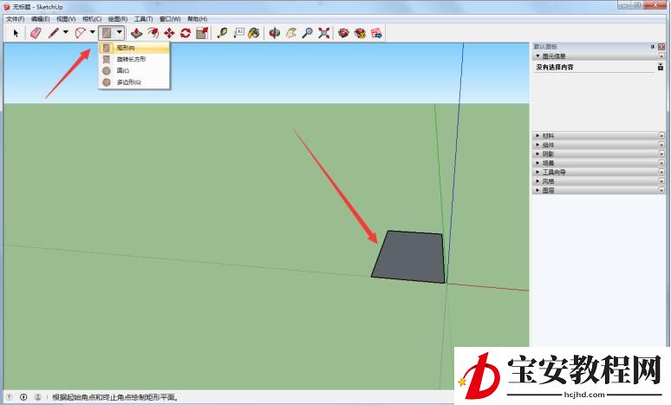This screenshot has width=671, height=405.
Task: Choose 圆(C) from shape dropdown
Action: click(134, 70)
